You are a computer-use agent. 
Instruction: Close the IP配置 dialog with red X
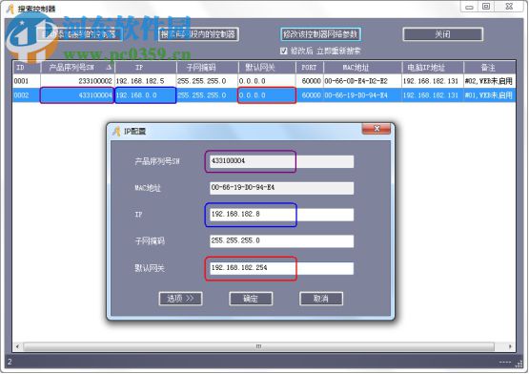click(376, 129)
